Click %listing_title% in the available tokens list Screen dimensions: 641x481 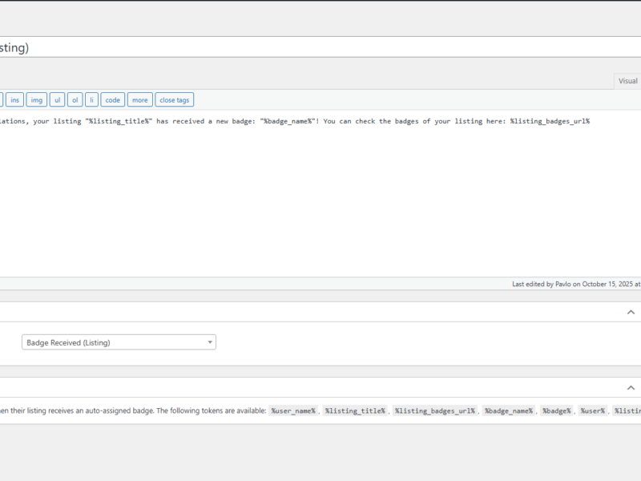tap(355, 410)
